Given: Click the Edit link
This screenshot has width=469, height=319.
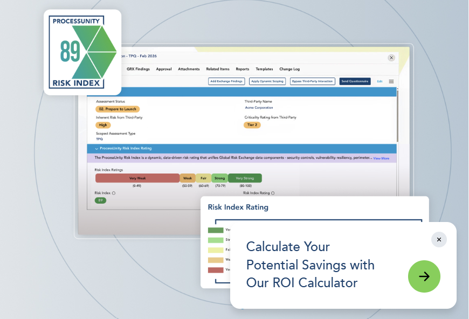Looking at the screenshot, I should coord(380,81).
